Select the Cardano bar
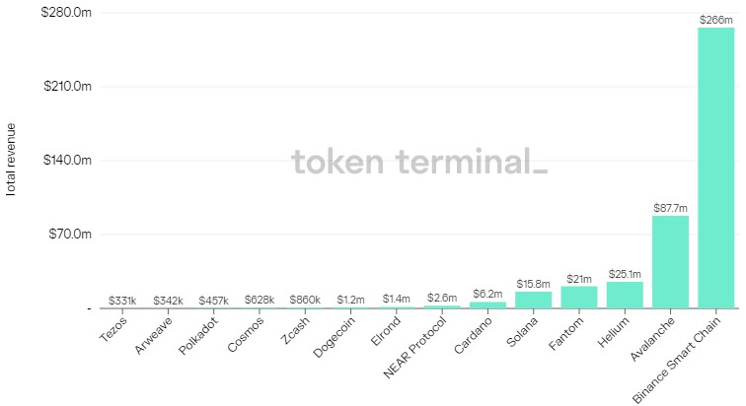Image resolution: width=746 pixels, height=406 pixels. point(487,304)
